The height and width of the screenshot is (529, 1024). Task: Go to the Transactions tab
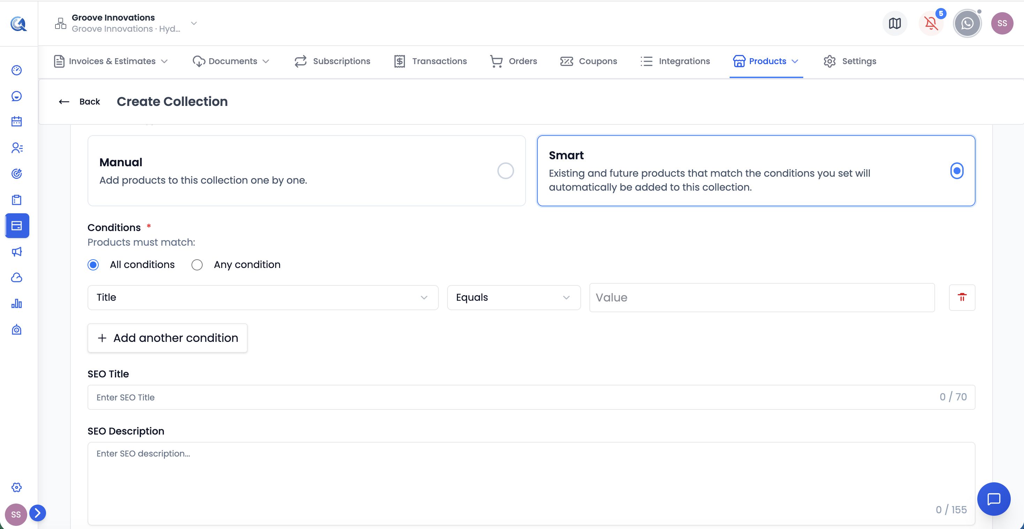tap(430, 61)
